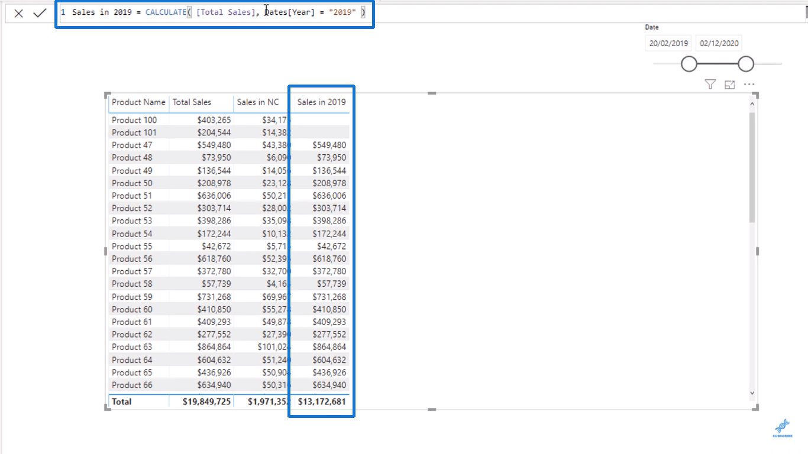Select the Product 48 row label
The width and height of the screenshot is (808, 454).
pyautogui.click(x=132, y=157)
